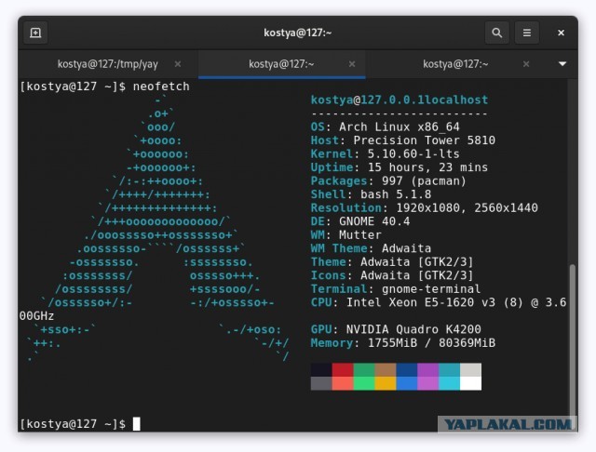Click the neofetch command text
Image resolution: width=596 pixels, height=452 pixels.
(x=161, y=86)
